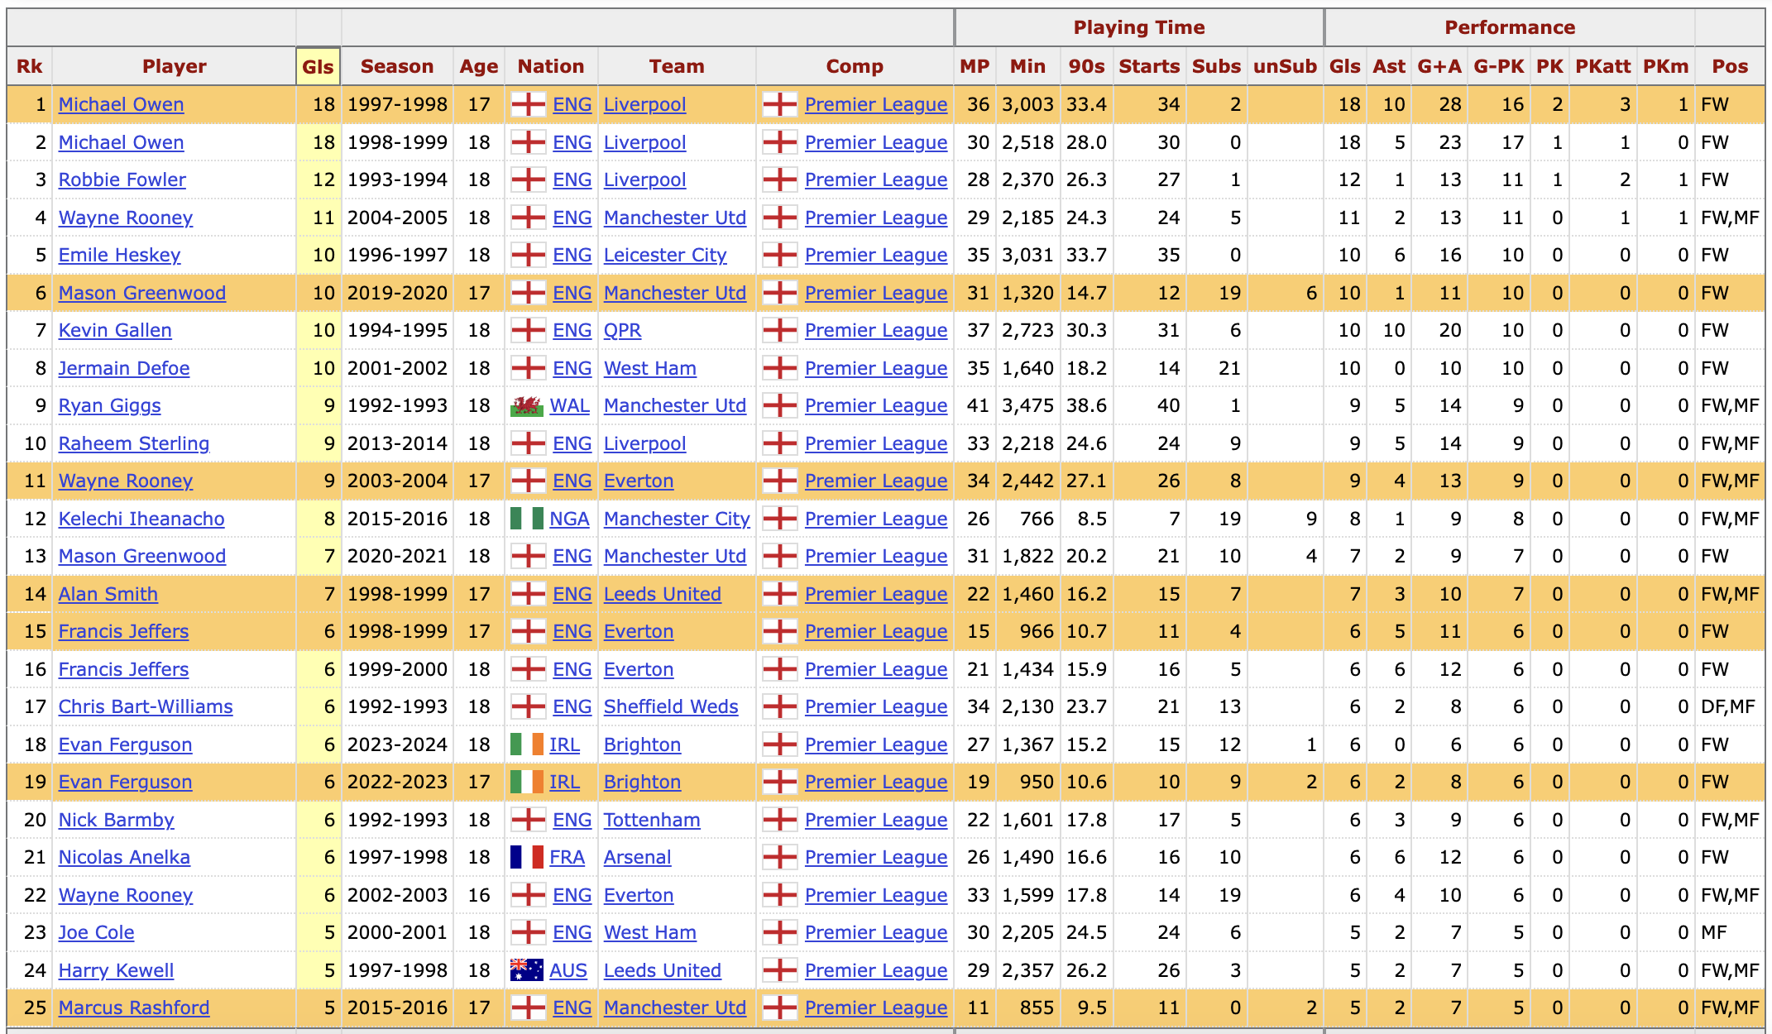1772x1034 pixels.
Task: Open Sheffield Weds team link
Action: 670,706
